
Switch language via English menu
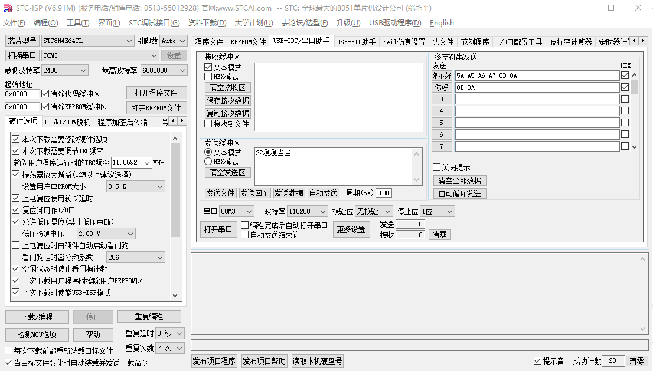click(442, 23)
